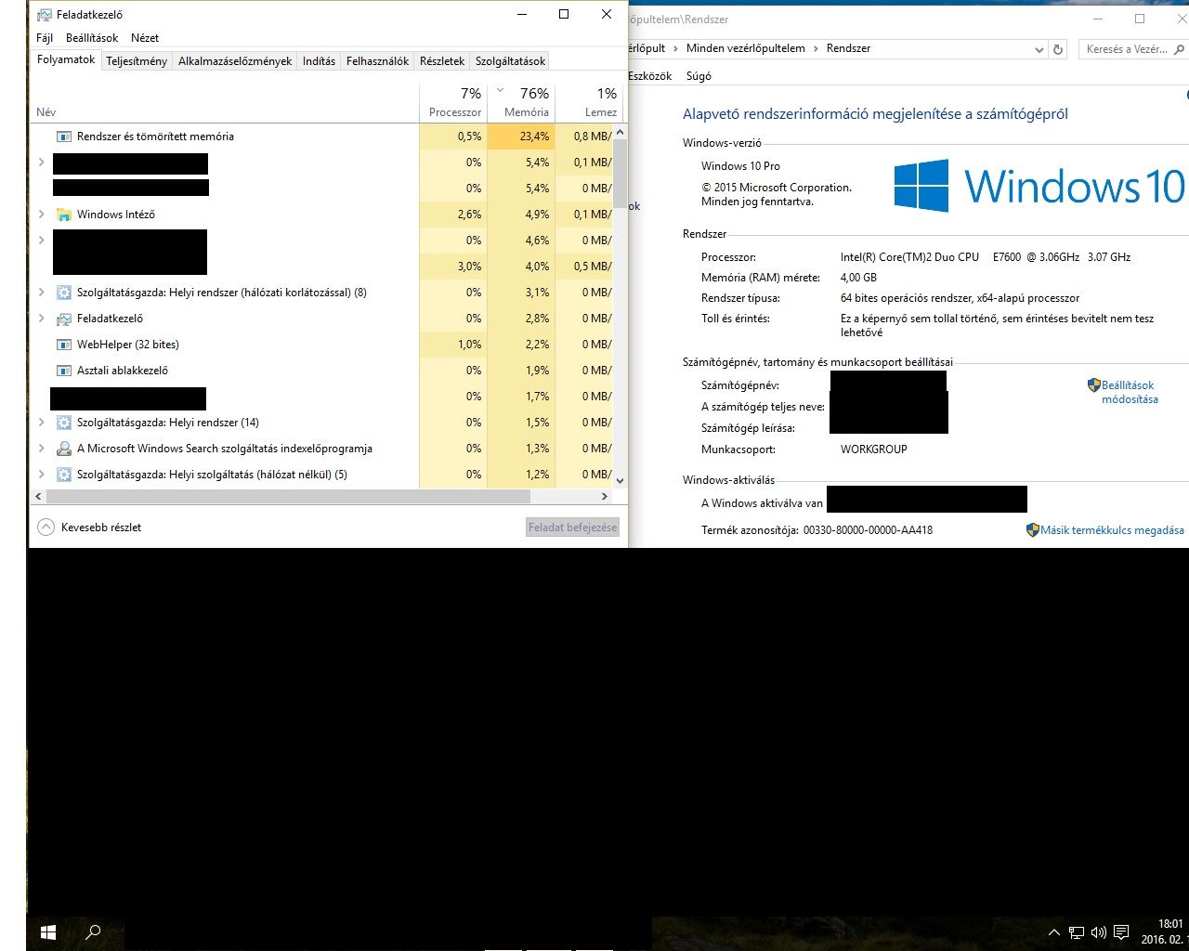1189x951 pixels.
Task: Click the Windows Search indexer icon
Action: [64, 449]
